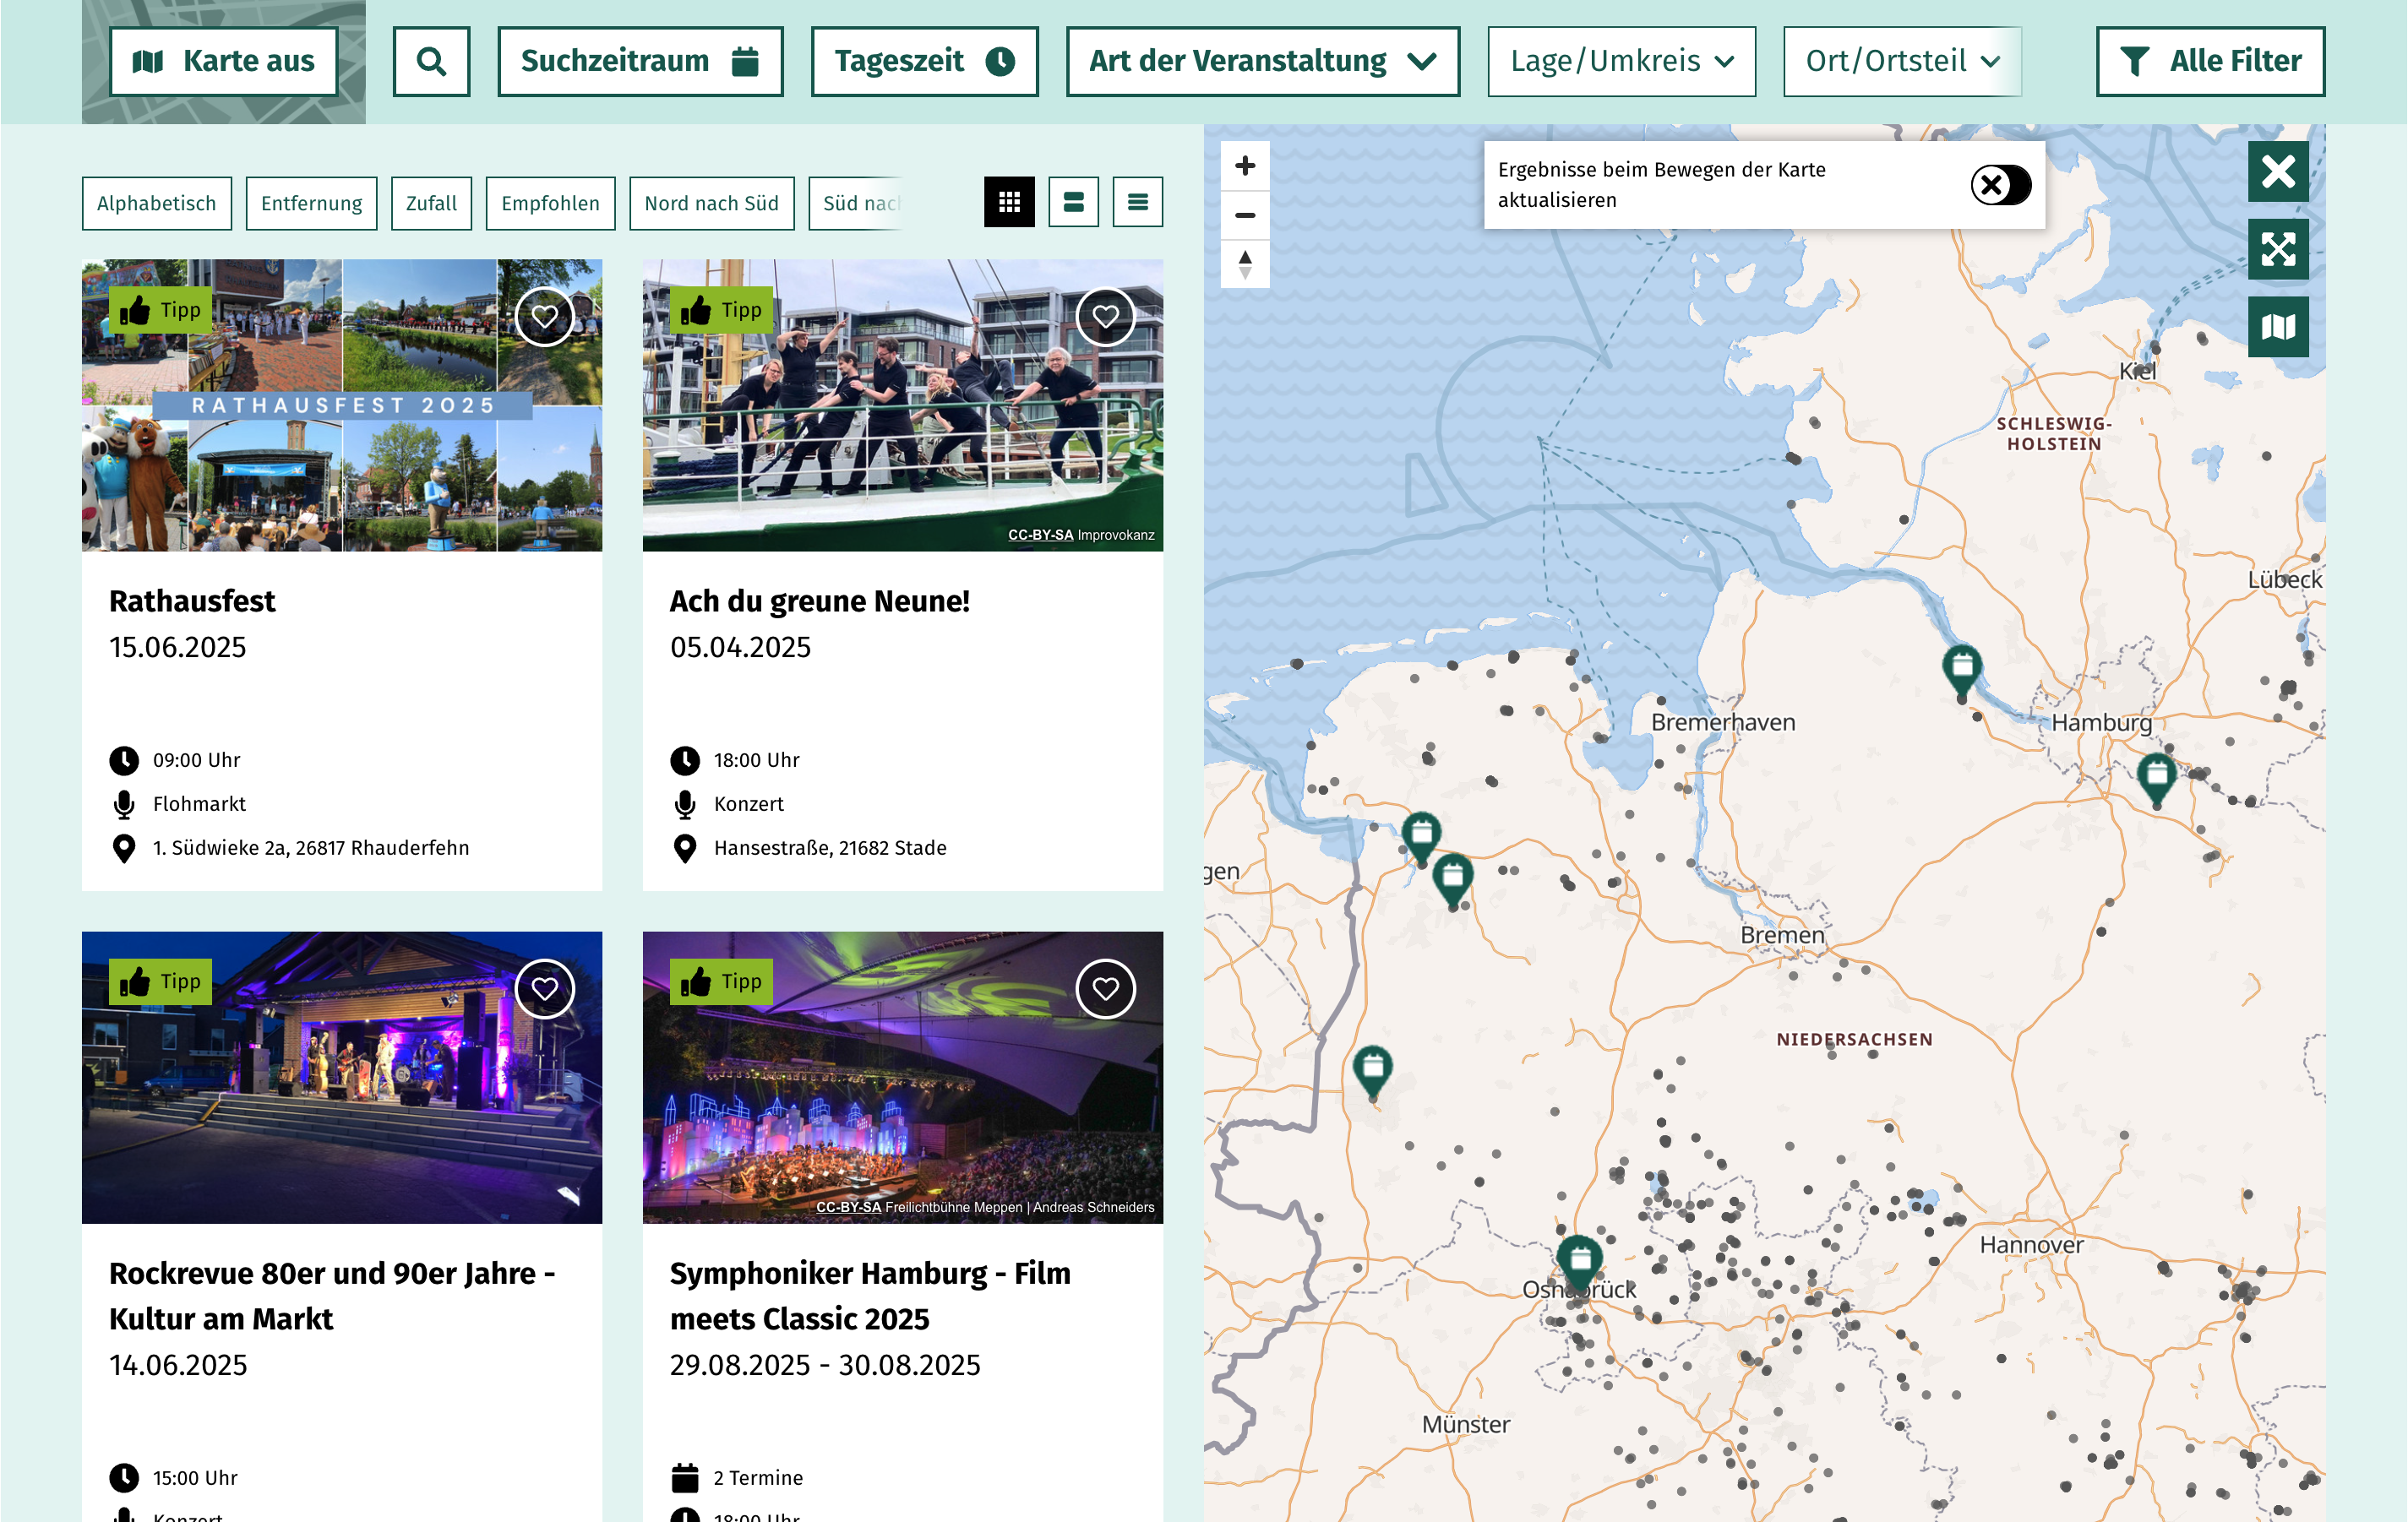Click the date '29.08.2025 - 30.08.2025'
Screen dimensions: 2408x1522
pos(825,1365)
